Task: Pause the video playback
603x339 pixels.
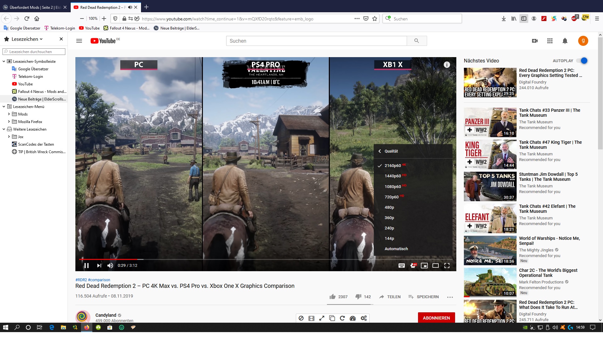Action: pyautogui.click(x=86, y=266)
